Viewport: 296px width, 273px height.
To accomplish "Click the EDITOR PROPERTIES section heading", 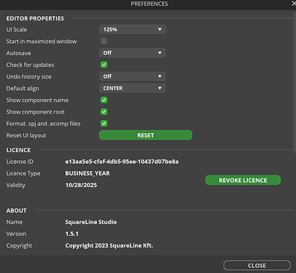I will (x=35, y=18).
